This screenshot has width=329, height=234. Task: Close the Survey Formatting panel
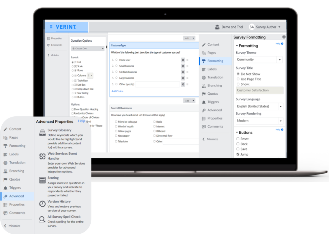pyautogui.click(x=284, y=37)
